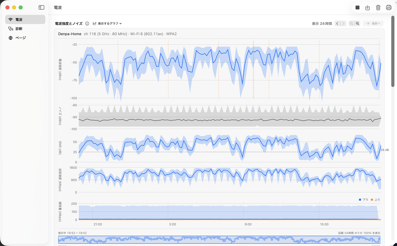Zoom in the graph timeline
Screen dimensions: 397x246
click(x=357, y=23)
